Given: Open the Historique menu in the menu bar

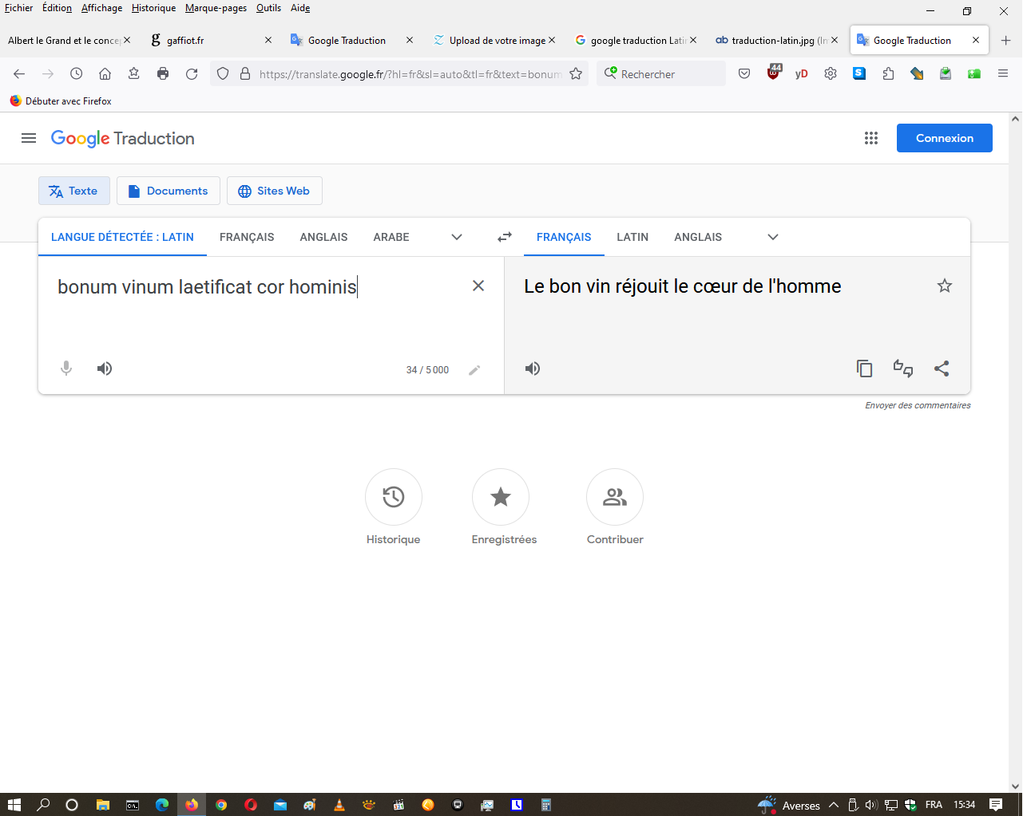Looking at the screenshot, I should (153, 8).
